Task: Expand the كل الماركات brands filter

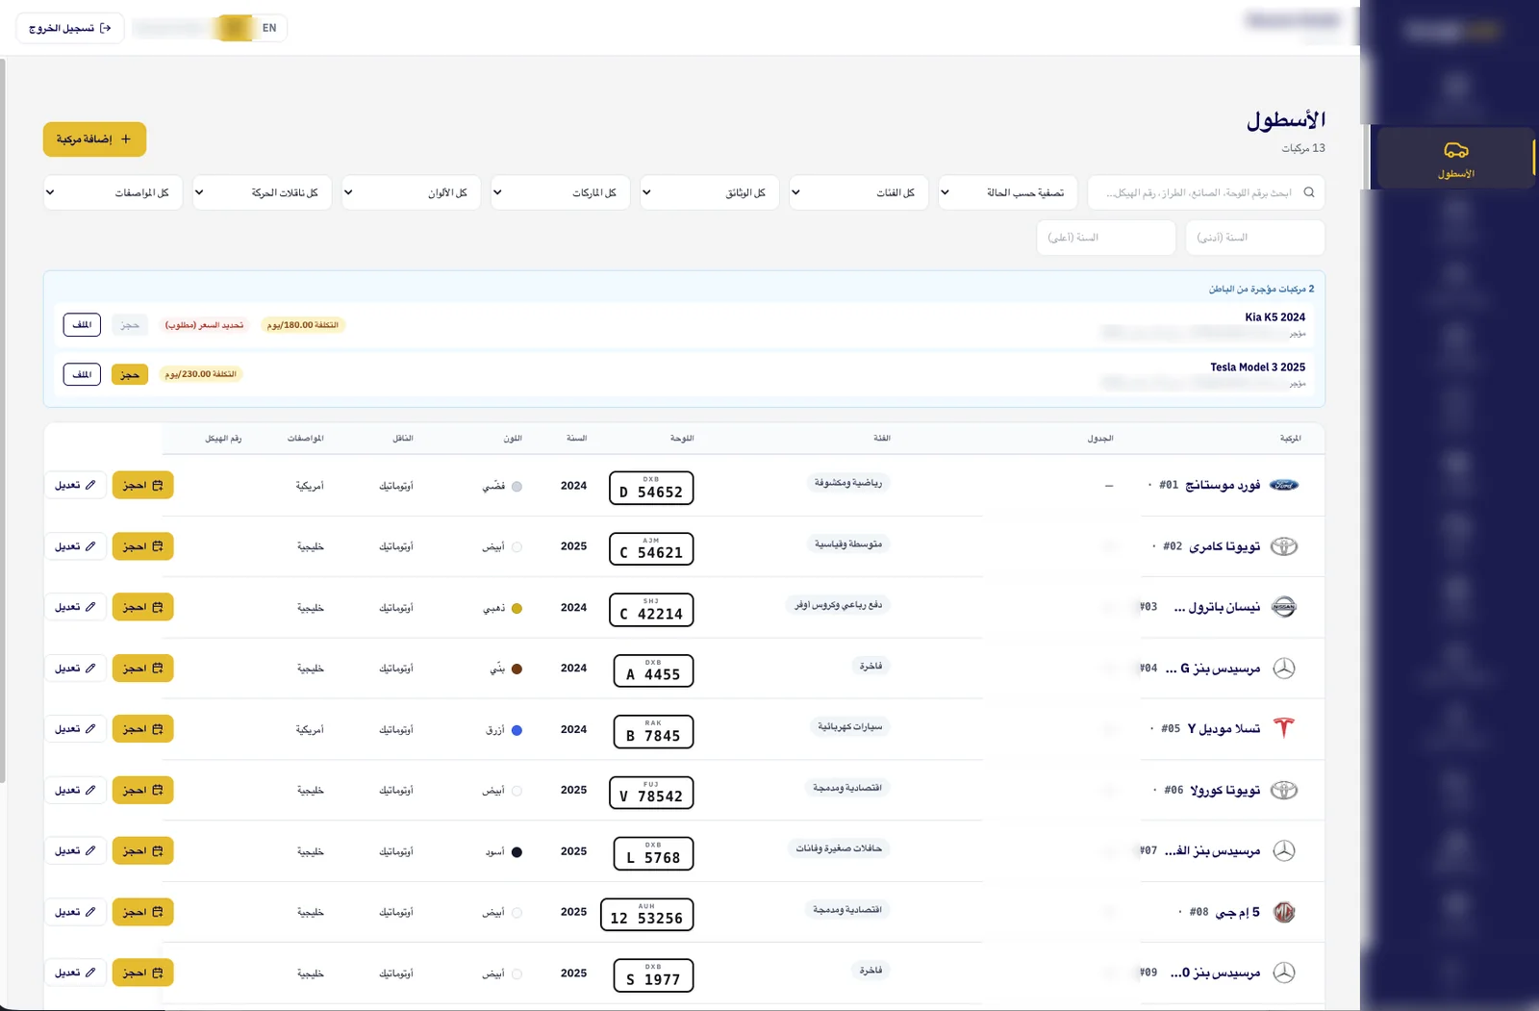Action: 560,192
